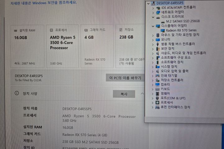Select the 설치된 RAM 16.0GB card
The image size is (224, 149).
(x=27, y=46)
